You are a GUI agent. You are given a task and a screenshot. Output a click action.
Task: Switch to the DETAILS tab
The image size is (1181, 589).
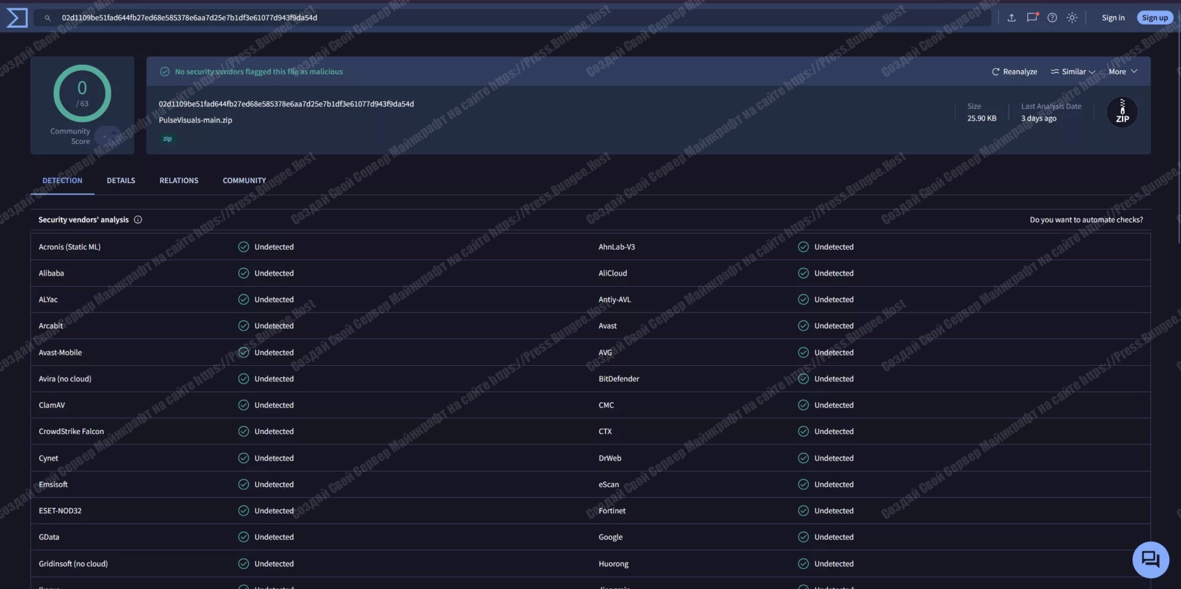[x=121, y=181]
